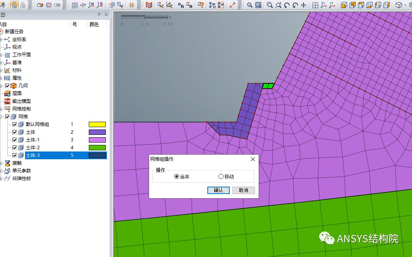Screen dimensions: 412x257
Task: Uncheck the 土体-1 mesh group checkbox
Action: (15, 140)
